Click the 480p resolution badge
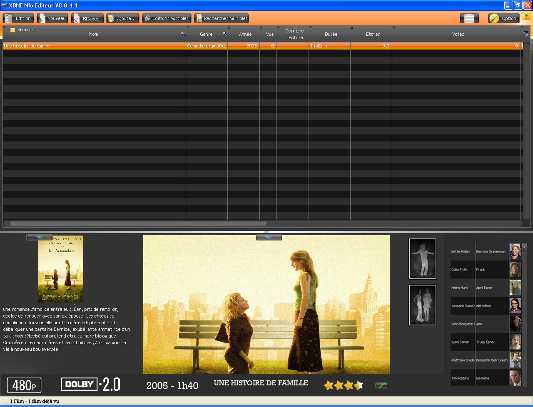Screen dimensions: 533x407 [25, 385]
